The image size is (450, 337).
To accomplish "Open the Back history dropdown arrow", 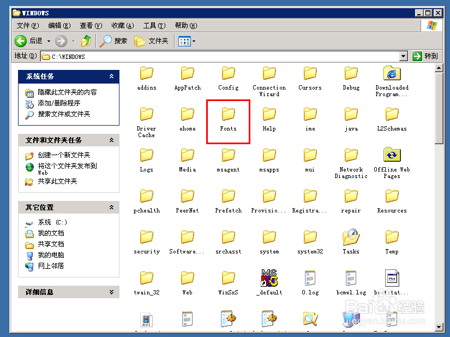I will 49,41.
